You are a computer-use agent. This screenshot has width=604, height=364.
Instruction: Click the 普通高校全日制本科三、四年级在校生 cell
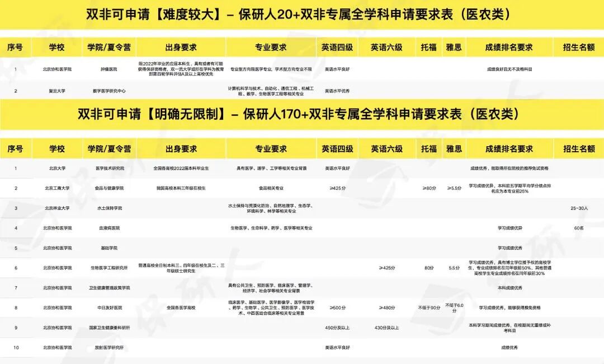click(181, 268)
